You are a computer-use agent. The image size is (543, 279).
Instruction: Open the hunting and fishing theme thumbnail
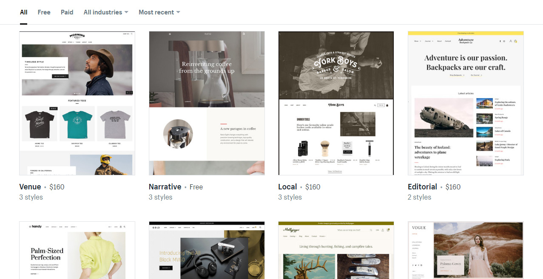[336, 250]
